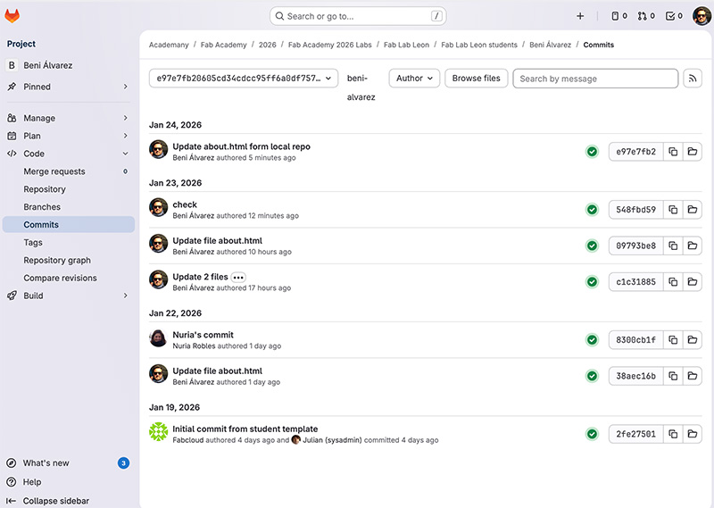The image size is (714, 508).
Task: Open the to-do list icon
Action: pos(674,16)
